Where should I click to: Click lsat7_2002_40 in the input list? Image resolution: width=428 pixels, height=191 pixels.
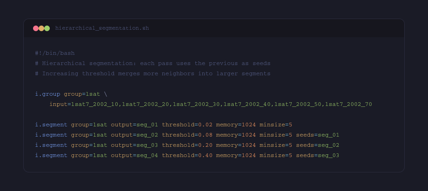tap(247, 104)
